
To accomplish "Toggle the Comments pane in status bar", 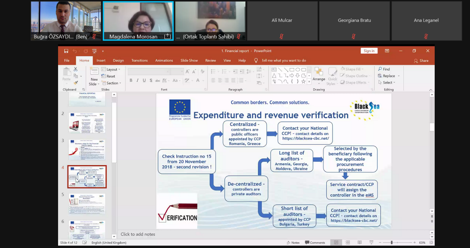I will [315, 243].
